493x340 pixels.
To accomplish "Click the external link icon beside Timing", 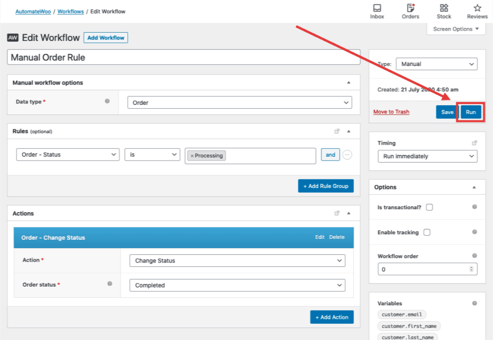I will click(474, 142).
